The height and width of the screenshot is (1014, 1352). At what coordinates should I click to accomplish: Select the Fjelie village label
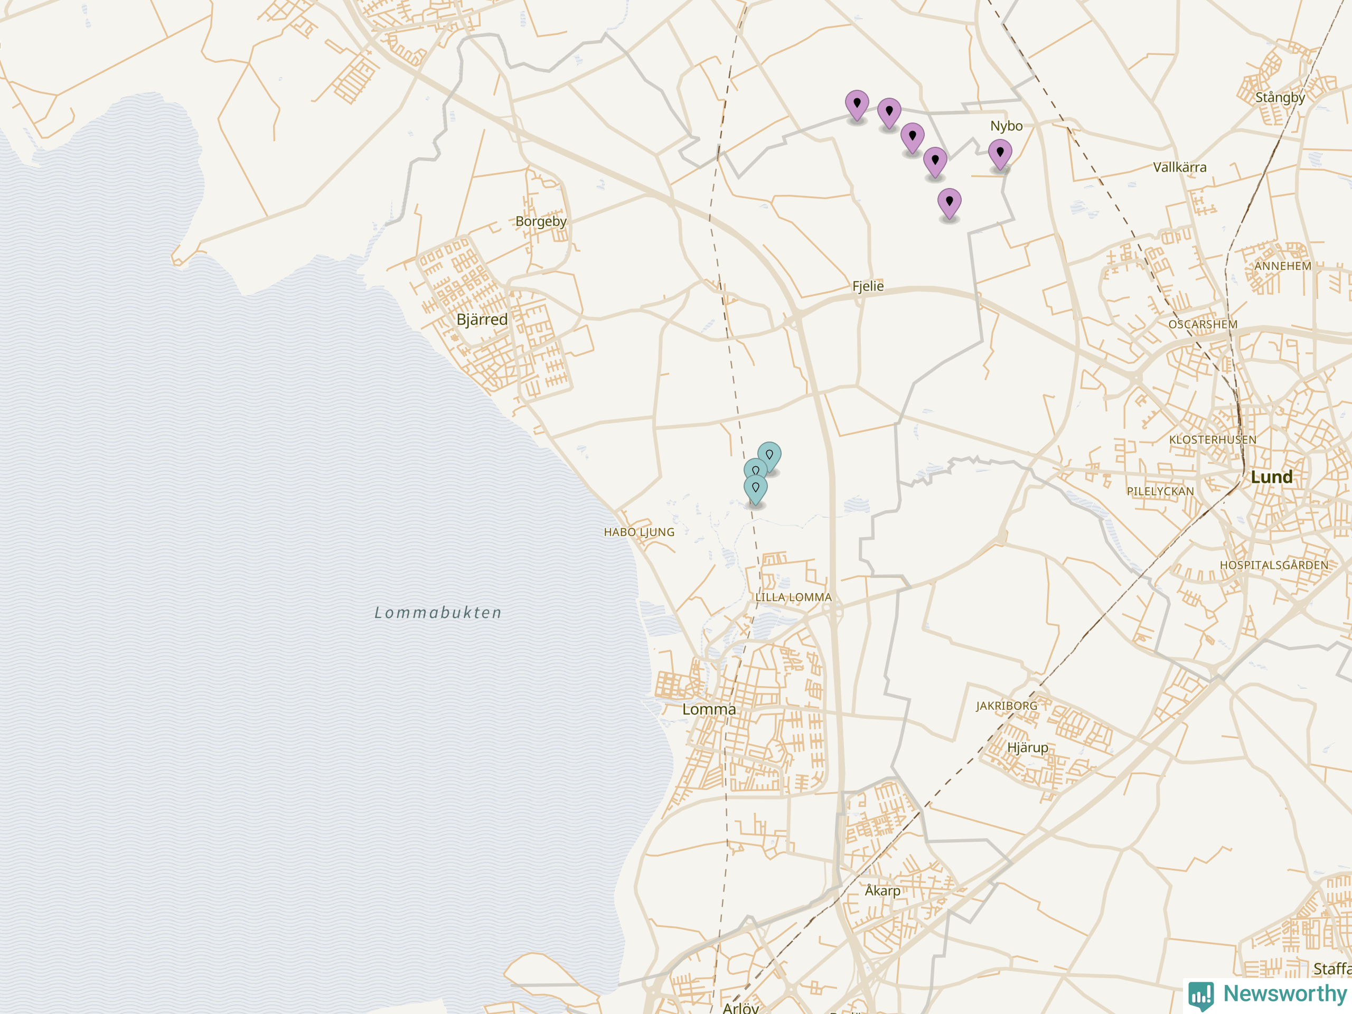868,286
